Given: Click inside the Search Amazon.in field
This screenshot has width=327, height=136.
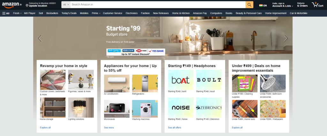Looking at the screenshot, I should click(158, 4).
